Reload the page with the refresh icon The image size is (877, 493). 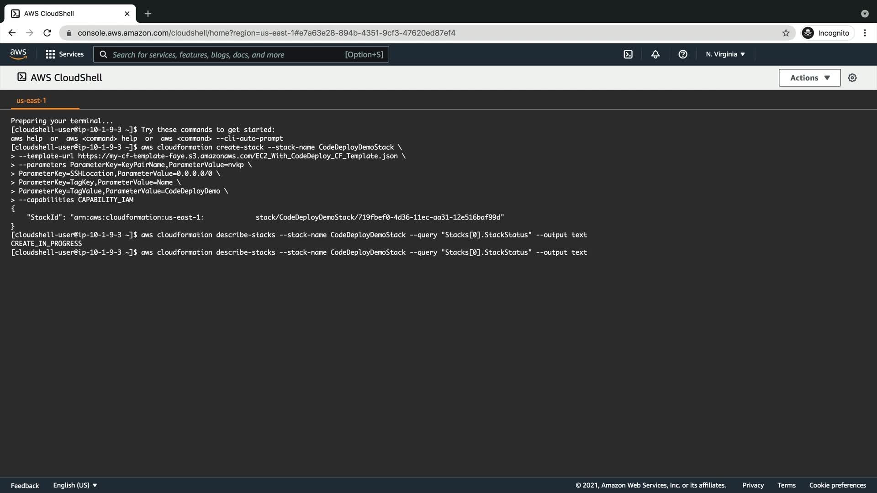[x=47, y=33]
